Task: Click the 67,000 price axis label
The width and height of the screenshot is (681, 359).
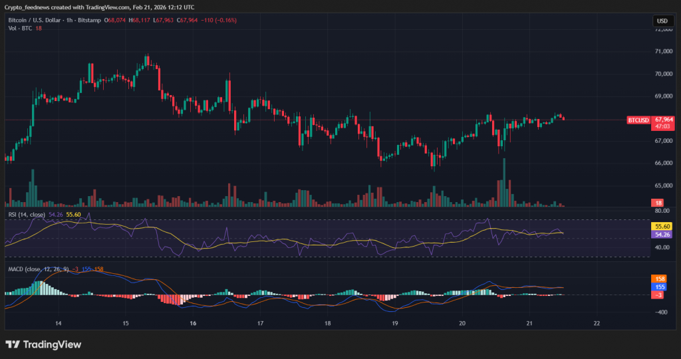Action: [x=664, y=141]
